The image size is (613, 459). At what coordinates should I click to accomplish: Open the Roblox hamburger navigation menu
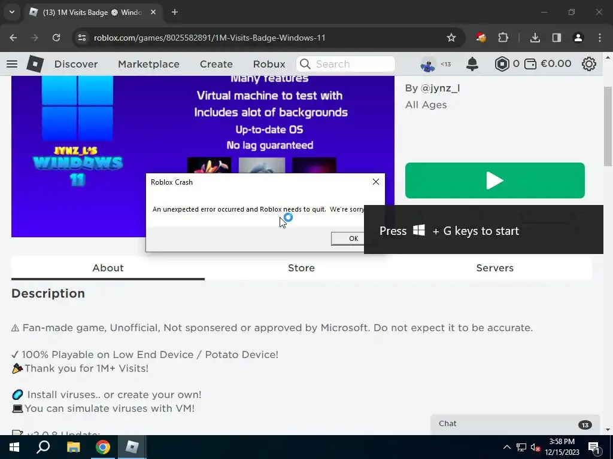(x=12, y=63)
